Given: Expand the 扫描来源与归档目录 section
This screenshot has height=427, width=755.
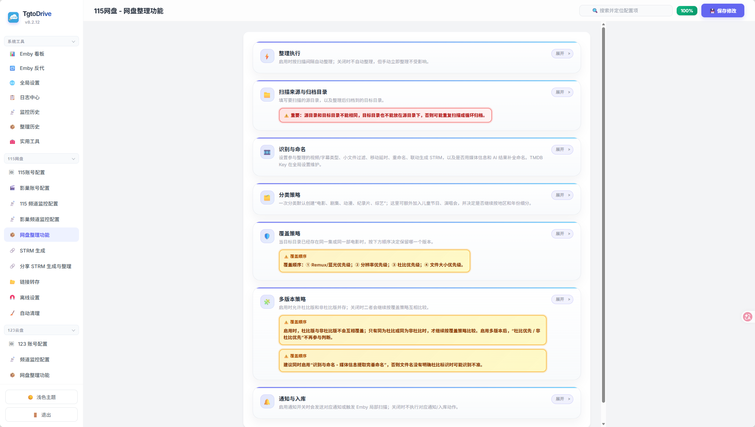Looking at the screenshot, I should coord(562,92).
